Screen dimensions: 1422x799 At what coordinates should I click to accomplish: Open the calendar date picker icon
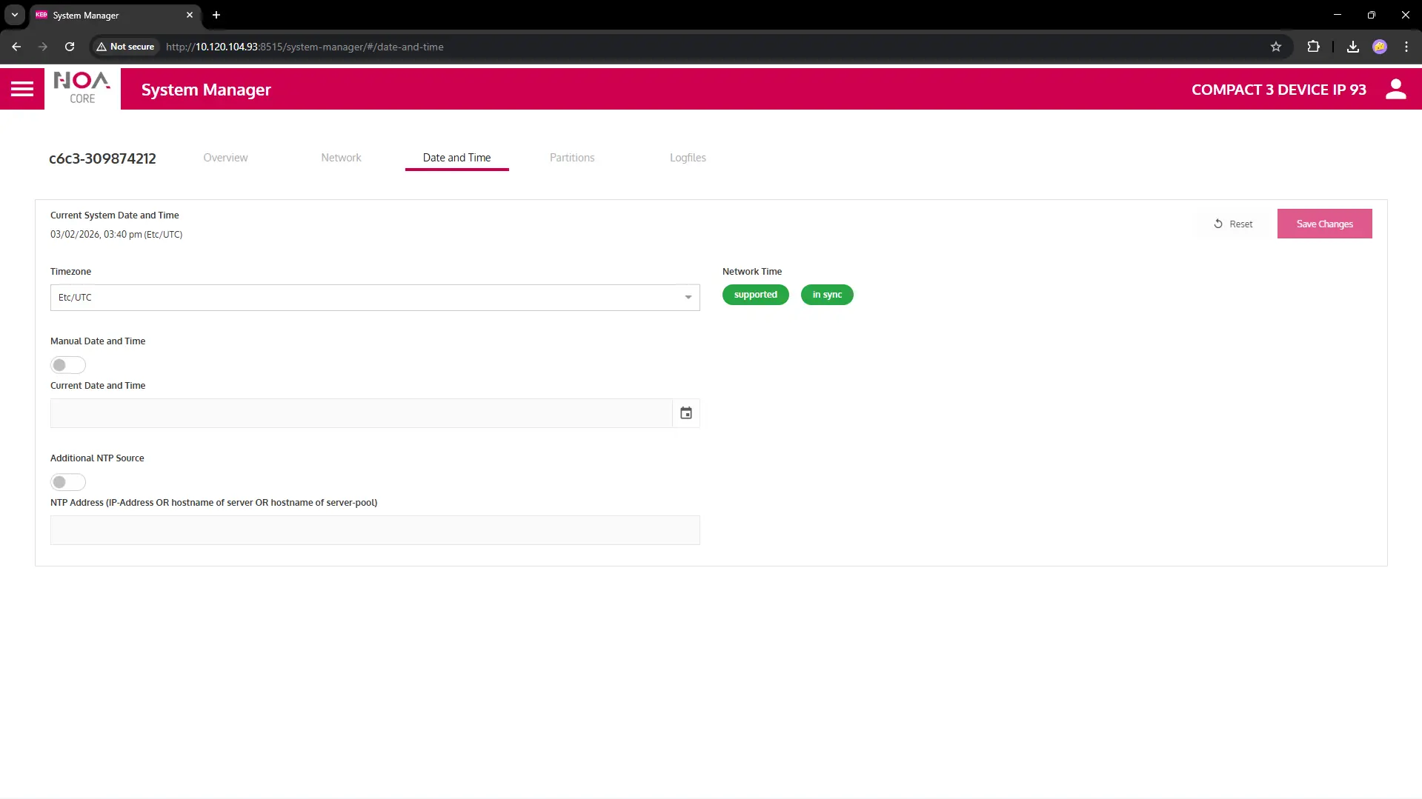(x=685, y=413)
